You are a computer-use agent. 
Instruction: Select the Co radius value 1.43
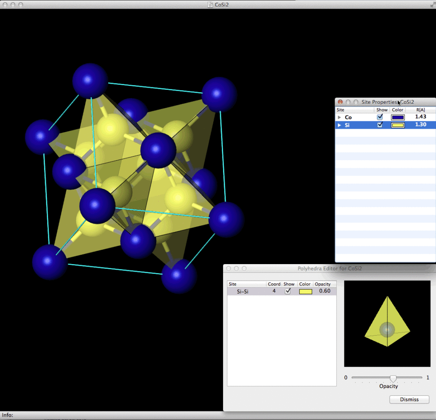click(420, 117)
